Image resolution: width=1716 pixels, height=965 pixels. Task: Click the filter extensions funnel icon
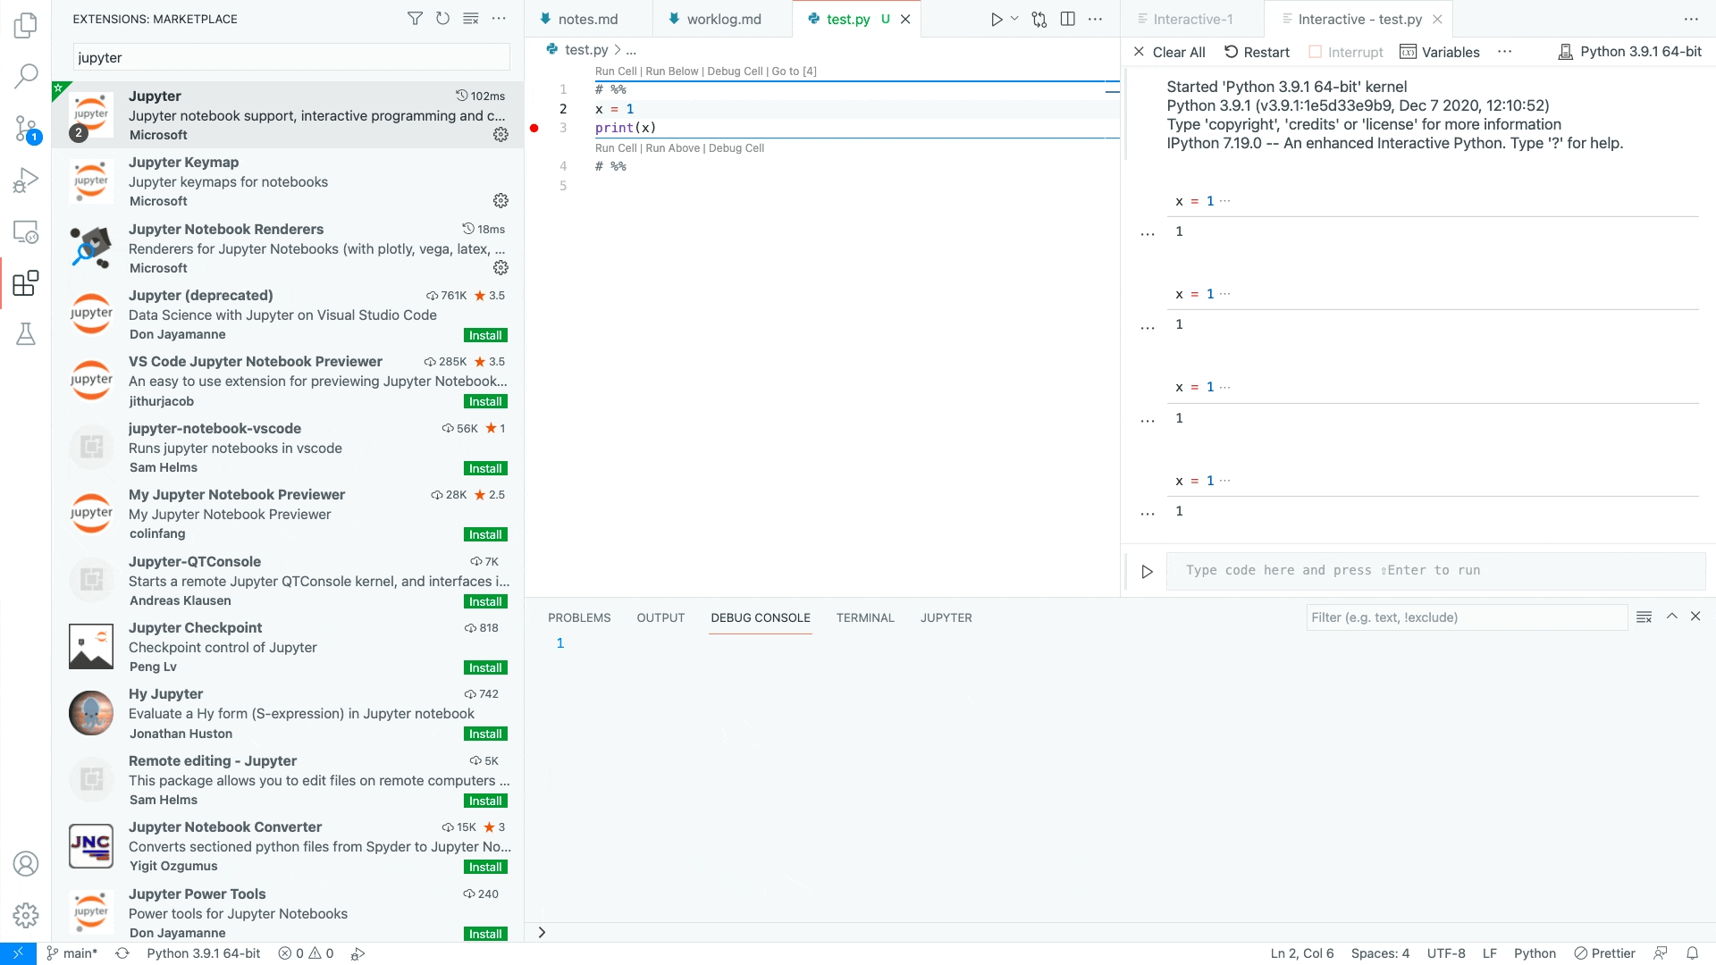point(415,19)
